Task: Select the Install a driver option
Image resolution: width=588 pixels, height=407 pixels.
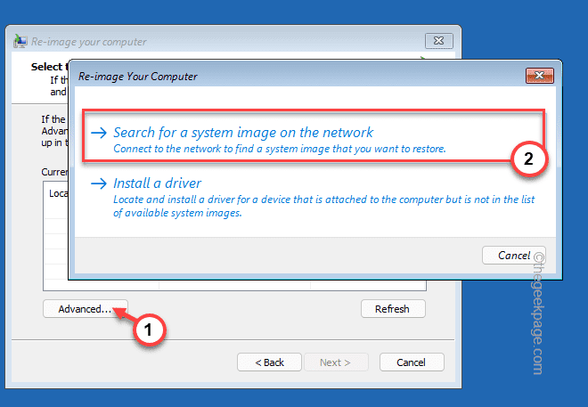Action: [157, 183]
